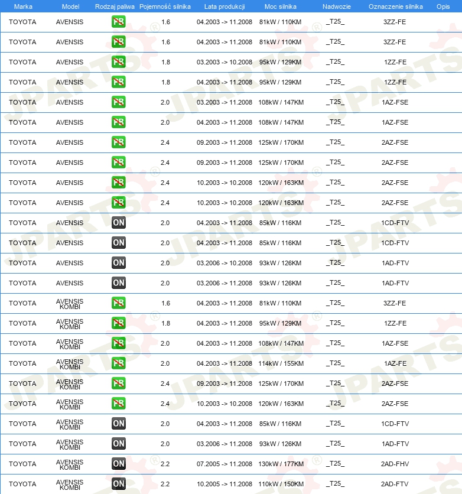This screenshot has width=462, height=494.
Task: Select production dates 10.2005 -> 11.2008
Action: coord(225,484)
